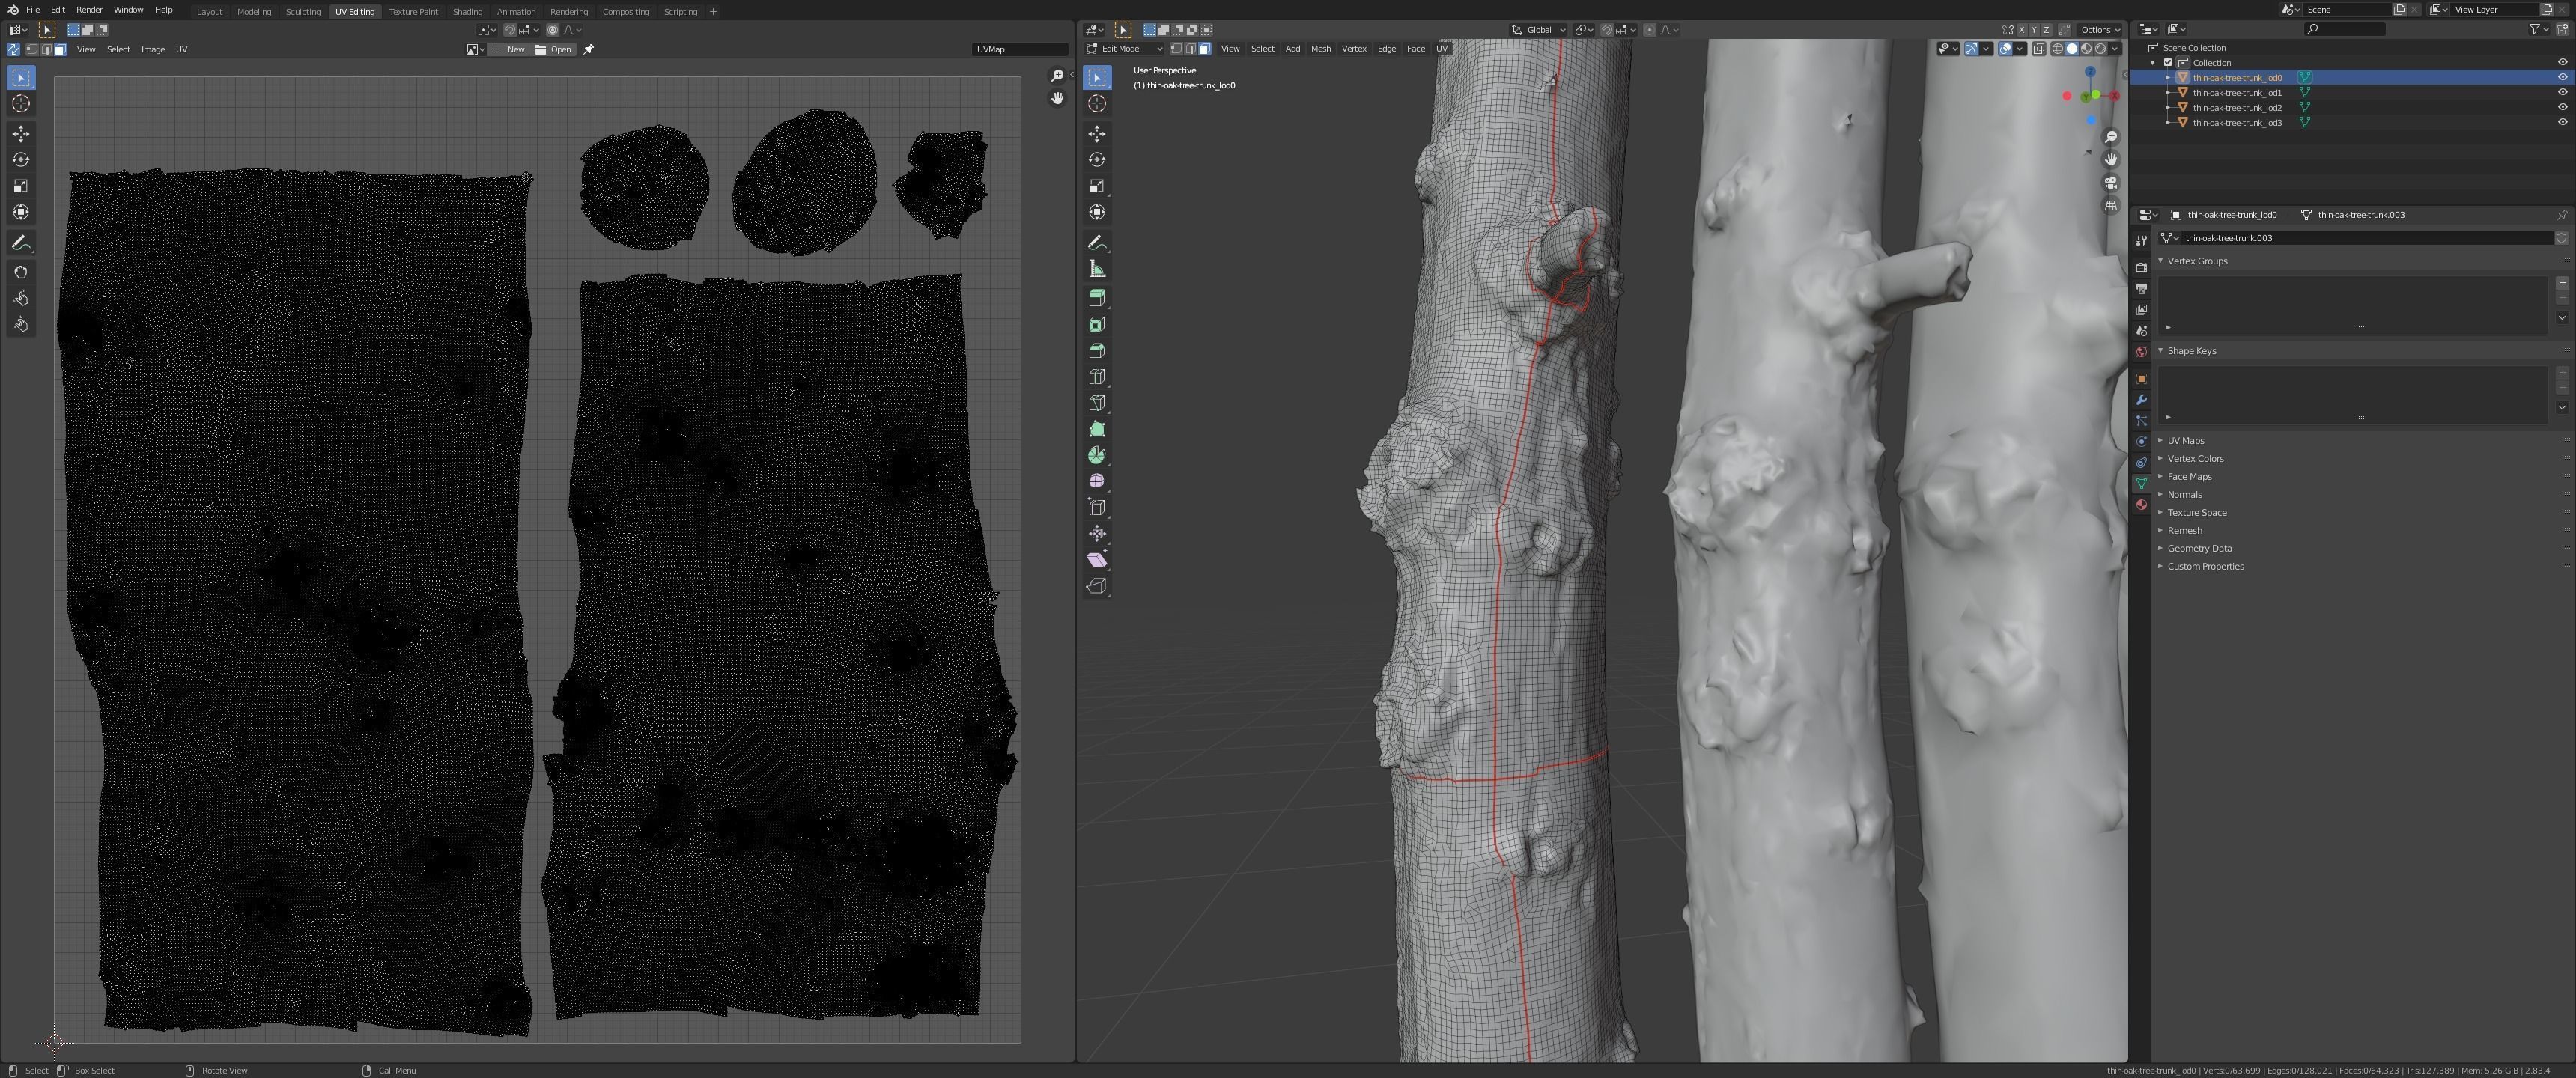Choose the Rip Region tool in 3D viewport
This screenshot has height=1078, width=2576.
(1097, 586)
